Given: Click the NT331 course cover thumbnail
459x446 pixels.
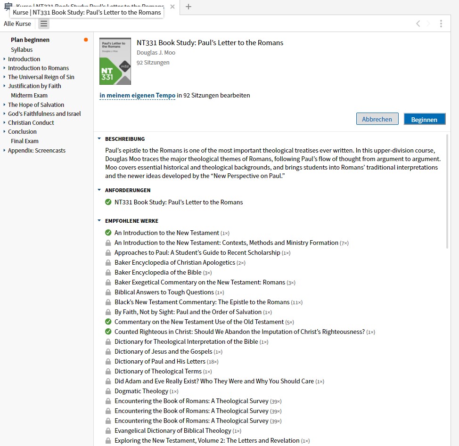Looking at the screenshot, I should click(115, 61).
